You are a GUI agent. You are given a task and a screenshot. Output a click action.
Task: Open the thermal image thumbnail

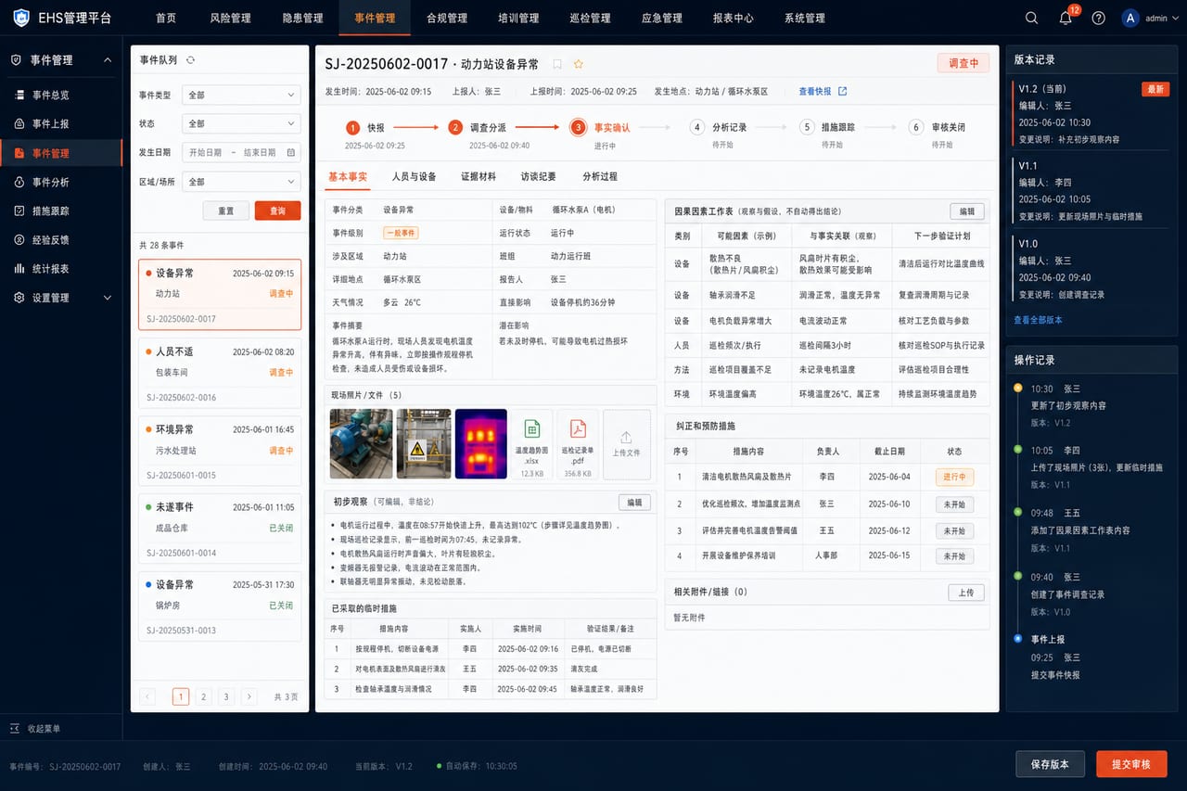[x=480, y=444]
